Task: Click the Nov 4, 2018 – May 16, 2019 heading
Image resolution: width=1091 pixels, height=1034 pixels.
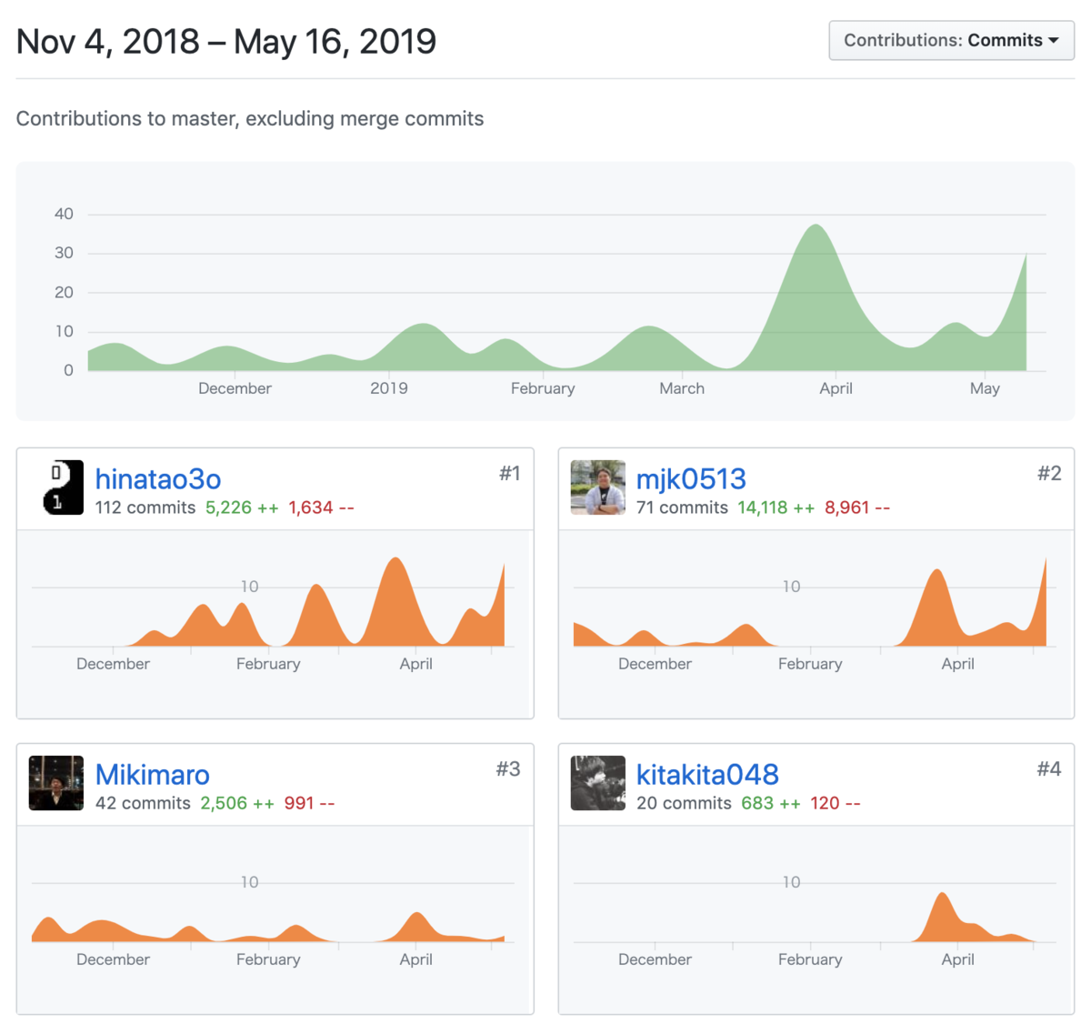Action: (226, 41)
